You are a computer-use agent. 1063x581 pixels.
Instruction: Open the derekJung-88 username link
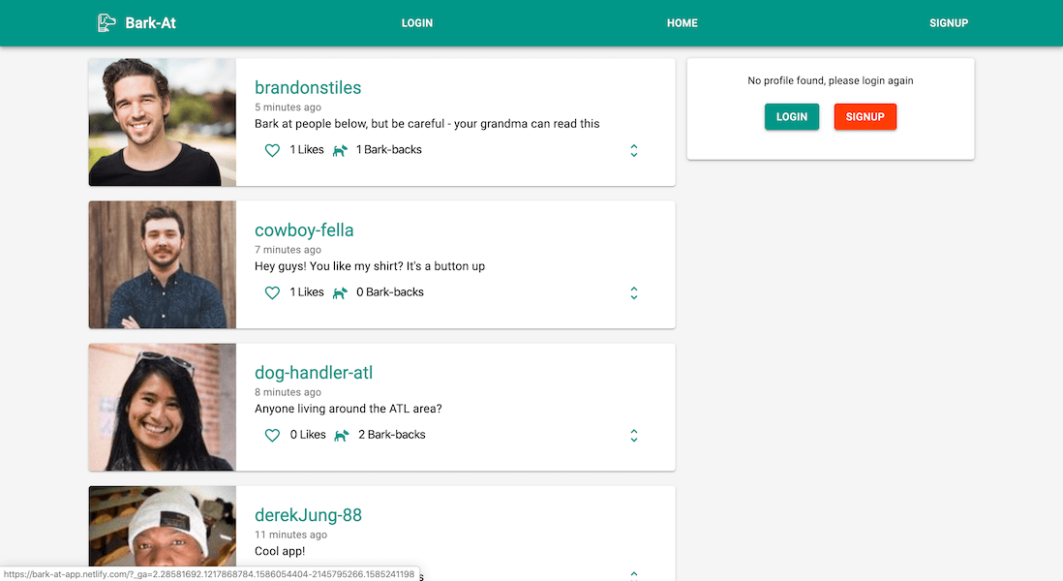coord(308,514)
